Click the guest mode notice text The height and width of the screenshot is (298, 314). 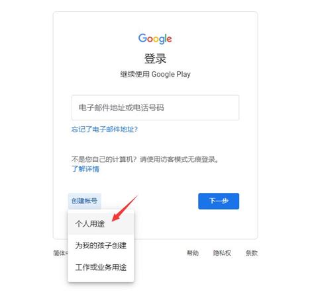point(145,159)
